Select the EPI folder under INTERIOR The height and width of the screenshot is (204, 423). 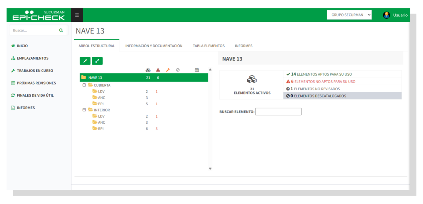coord(100,128)
